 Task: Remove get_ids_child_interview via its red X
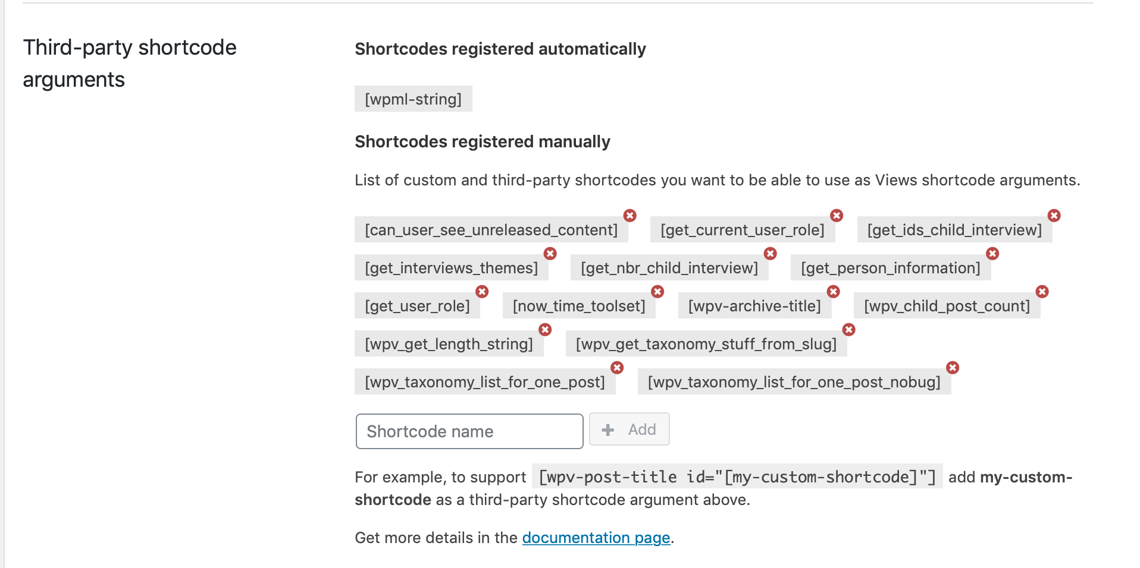pyautogui.click(x=1054, y=216)
